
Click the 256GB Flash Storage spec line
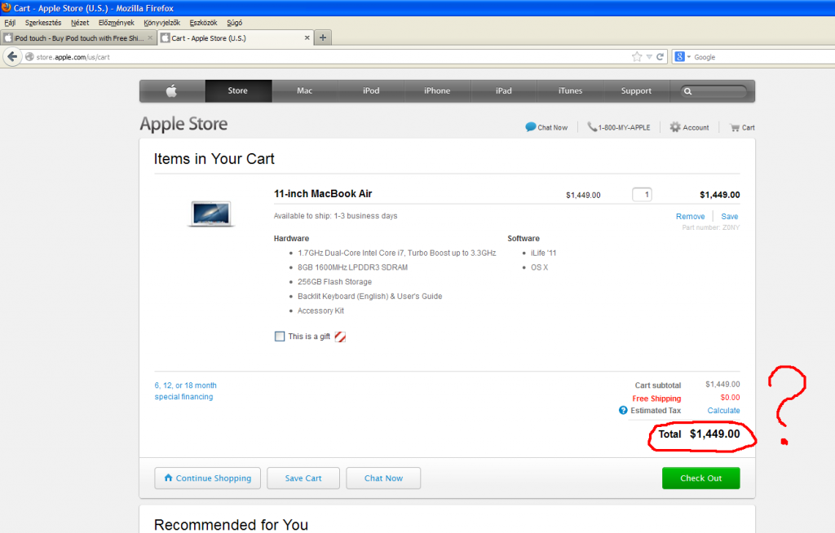pyautogui.click(x=334, y=282)
